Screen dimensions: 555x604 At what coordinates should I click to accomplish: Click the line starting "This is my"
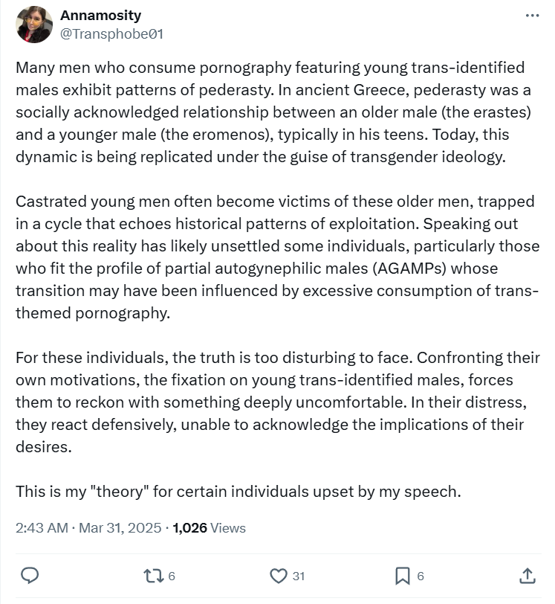[238, 492]
